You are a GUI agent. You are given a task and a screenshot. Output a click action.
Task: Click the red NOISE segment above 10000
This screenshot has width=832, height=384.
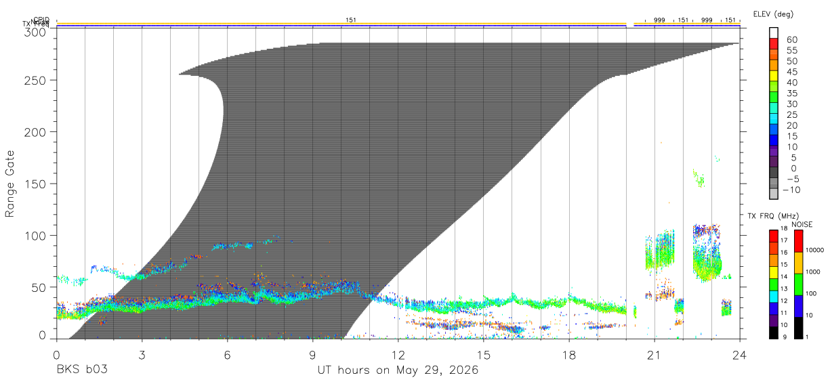point(799,240)
